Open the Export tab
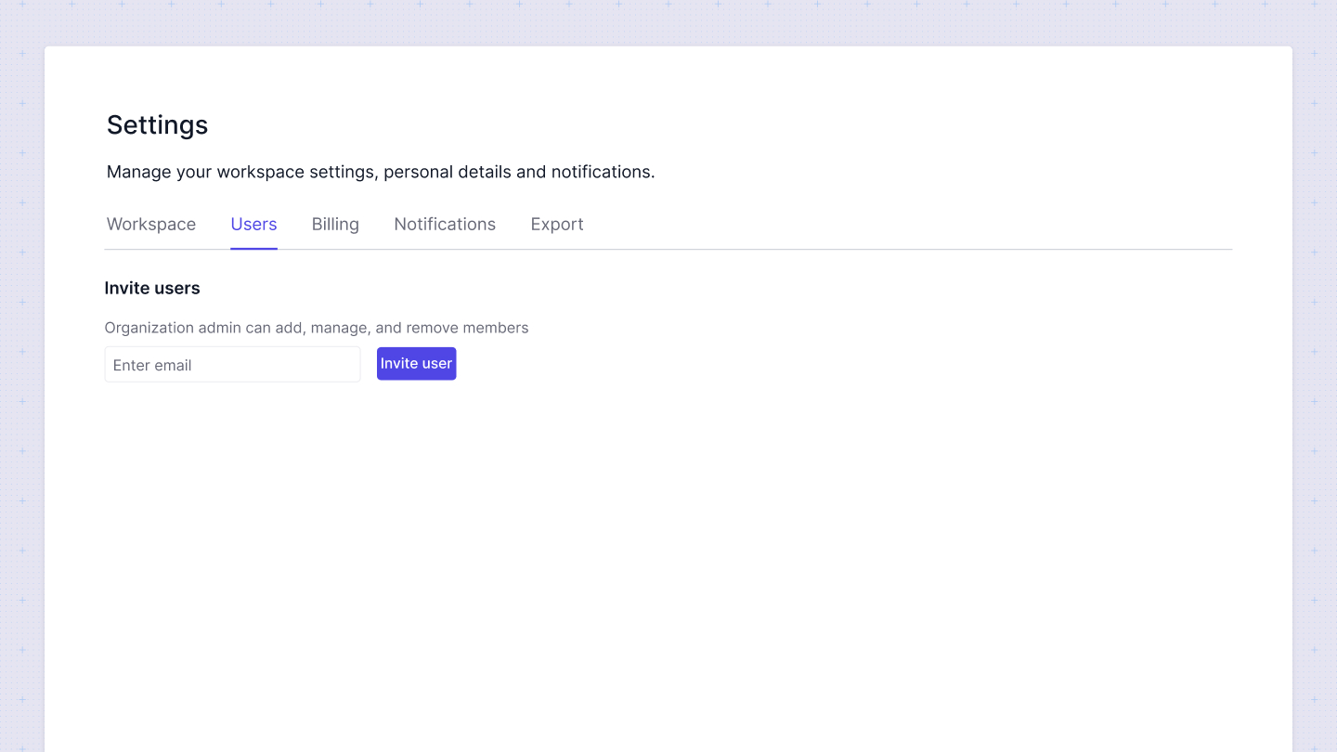Screen dimensions: 1337x752 pos(557,224)
